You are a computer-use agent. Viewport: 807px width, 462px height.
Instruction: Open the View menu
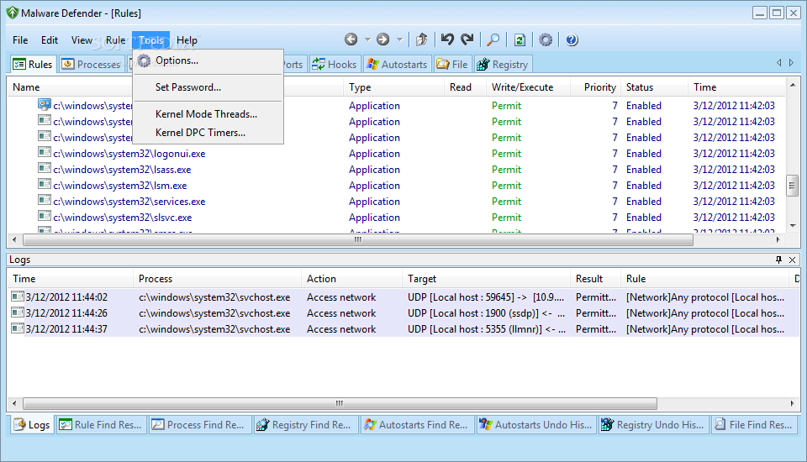[82, 40]
